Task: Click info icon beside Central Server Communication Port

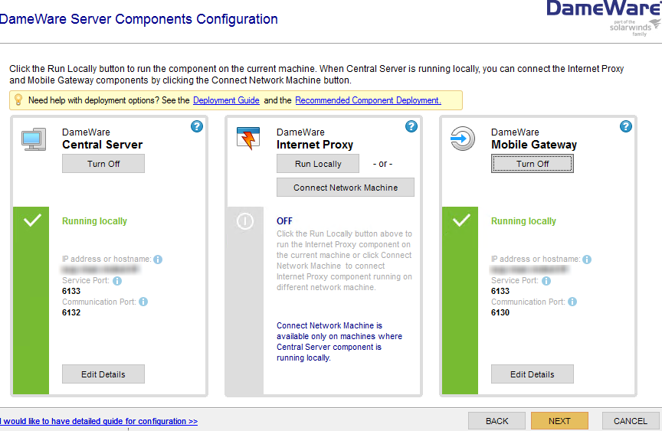Action: click(143, 302)
